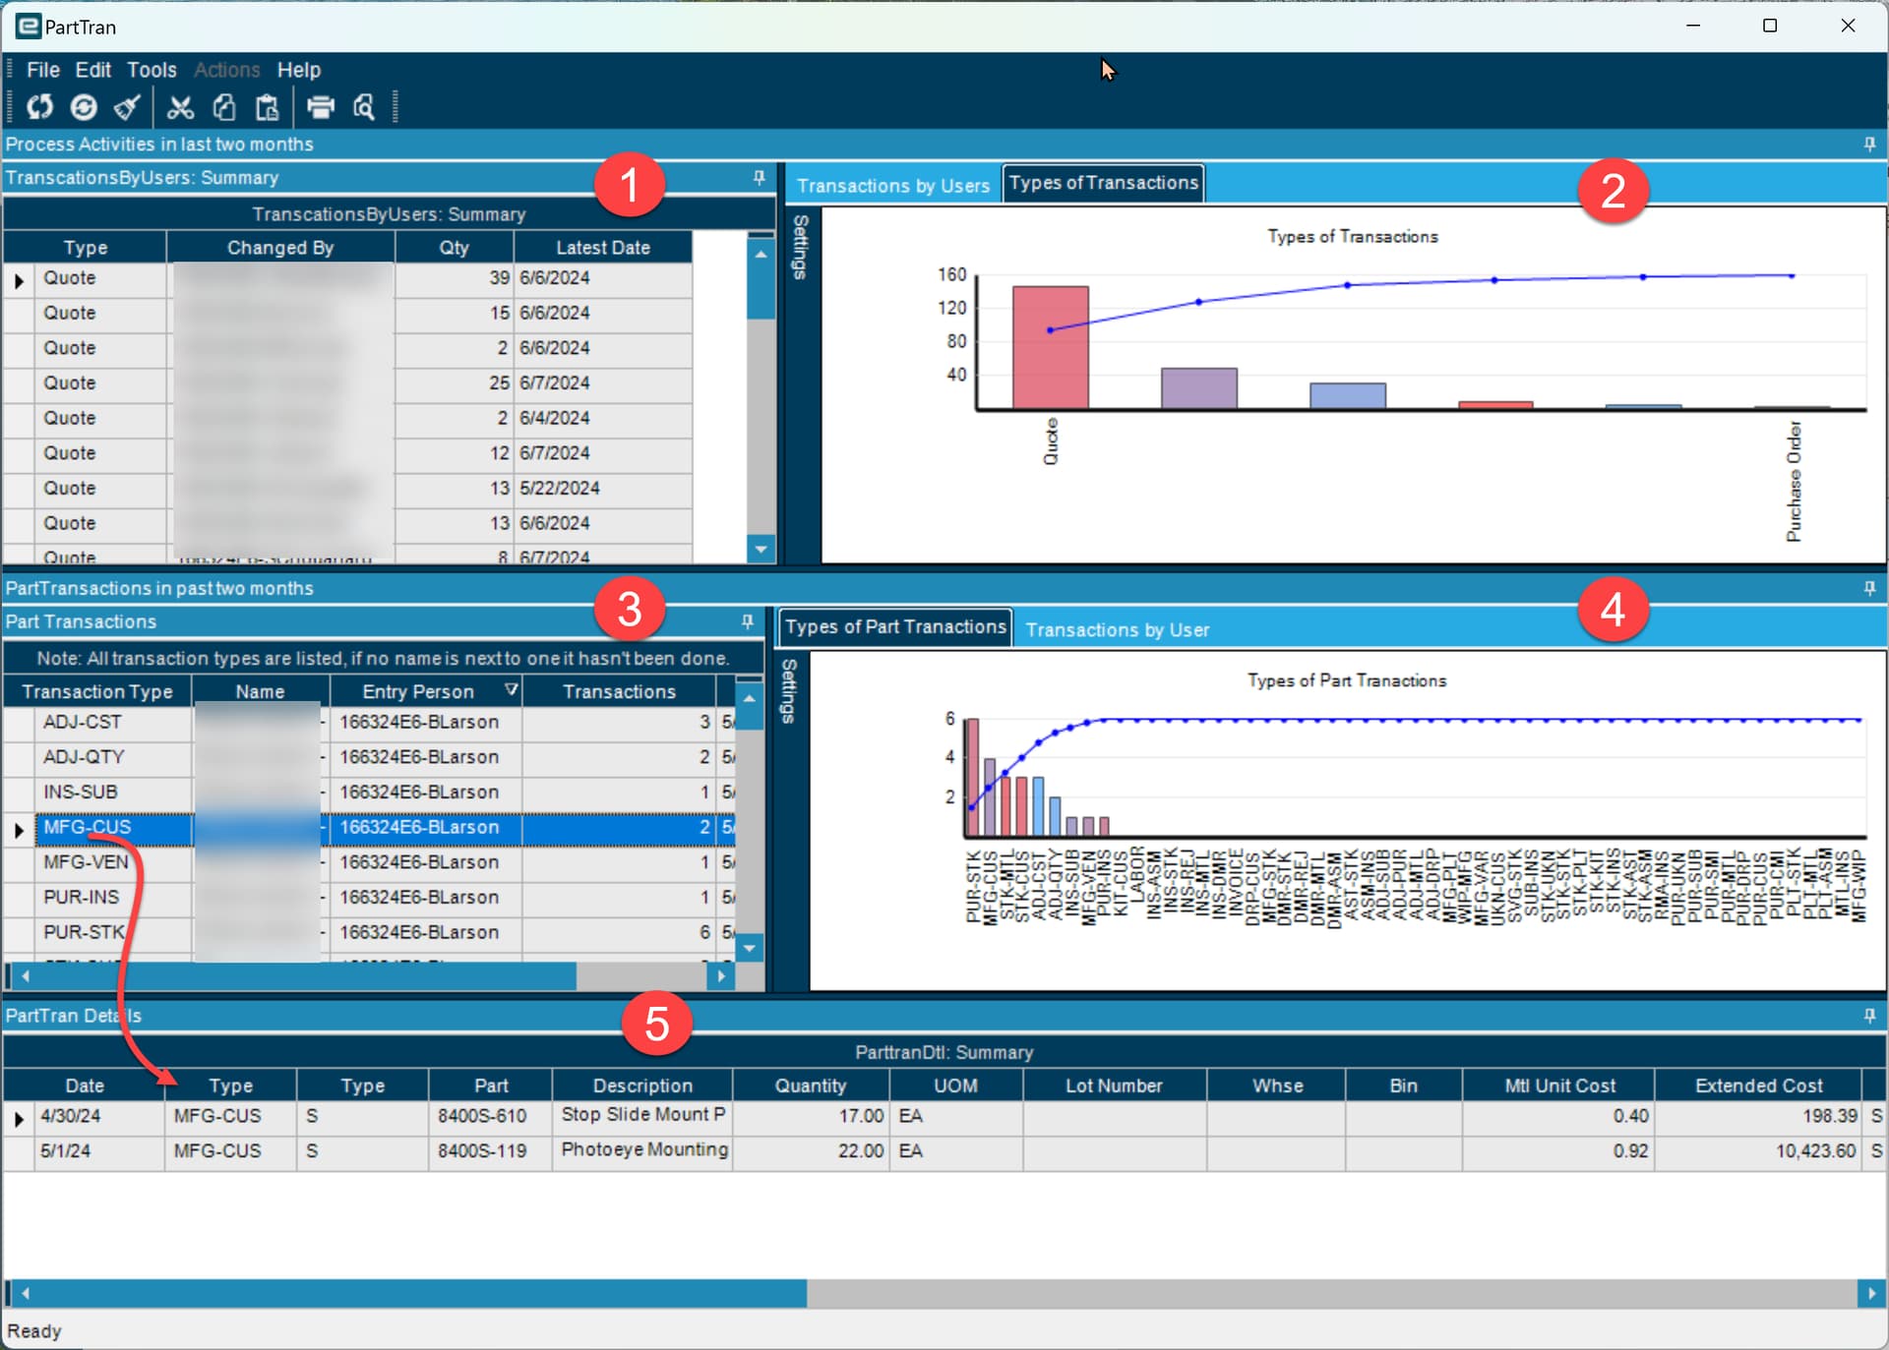Sort by Extended Cost column header
This screenshot has height=1350, width=1889.
point(1758,1086)
